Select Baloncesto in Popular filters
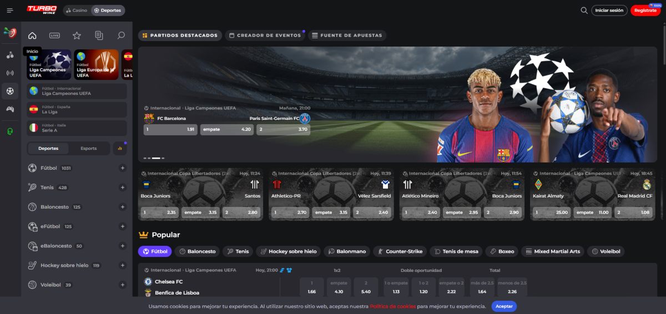This screenshot has height=314, width=666. [x=197, y=251]
